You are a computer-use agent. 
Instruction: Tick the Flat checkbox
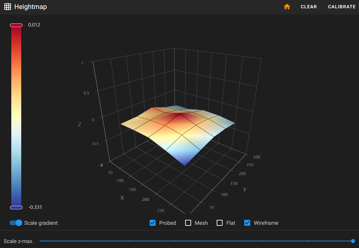[220, 223]
